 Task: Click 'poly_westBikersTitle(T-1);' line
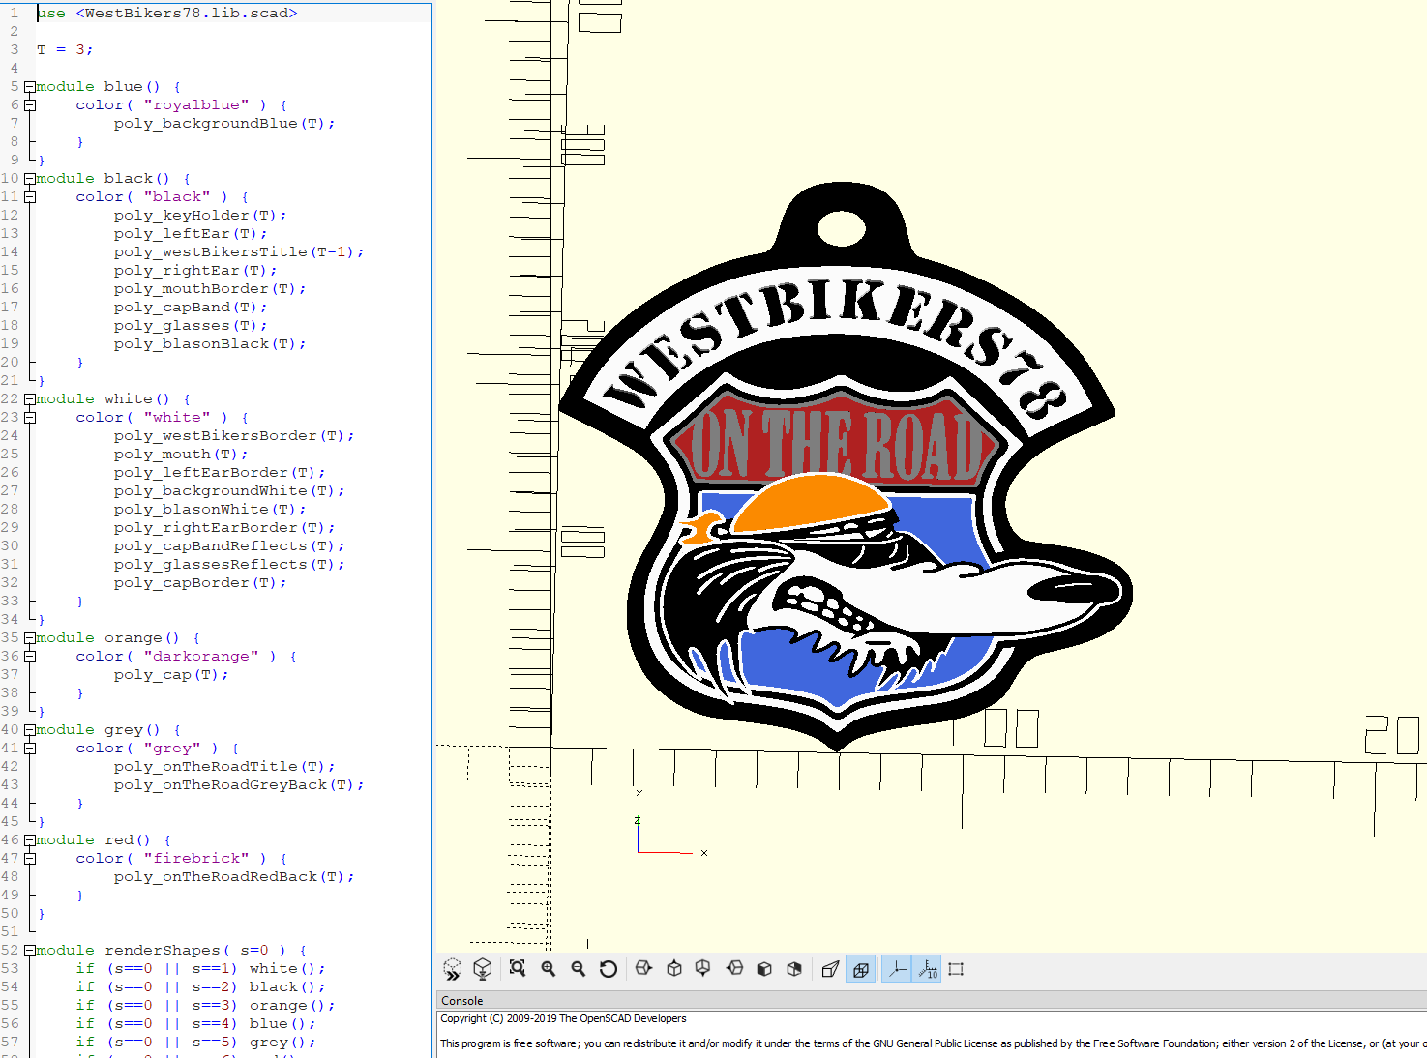pos(239,251)
